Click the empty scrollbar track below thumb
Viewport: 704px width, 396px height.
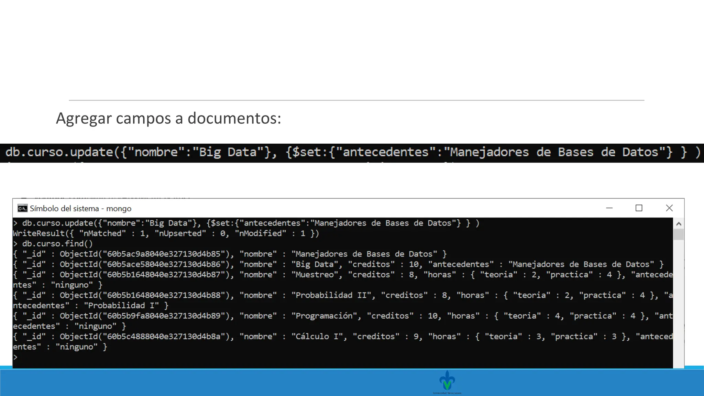[x=679, y=302]
